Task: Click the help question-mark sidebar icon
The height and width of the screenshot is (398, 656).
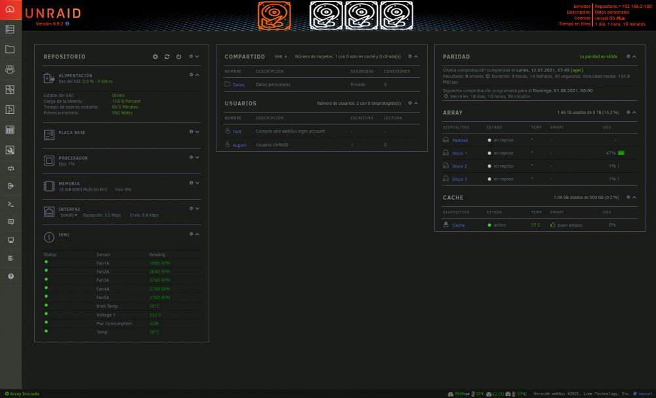Action: tap(11, 276)
